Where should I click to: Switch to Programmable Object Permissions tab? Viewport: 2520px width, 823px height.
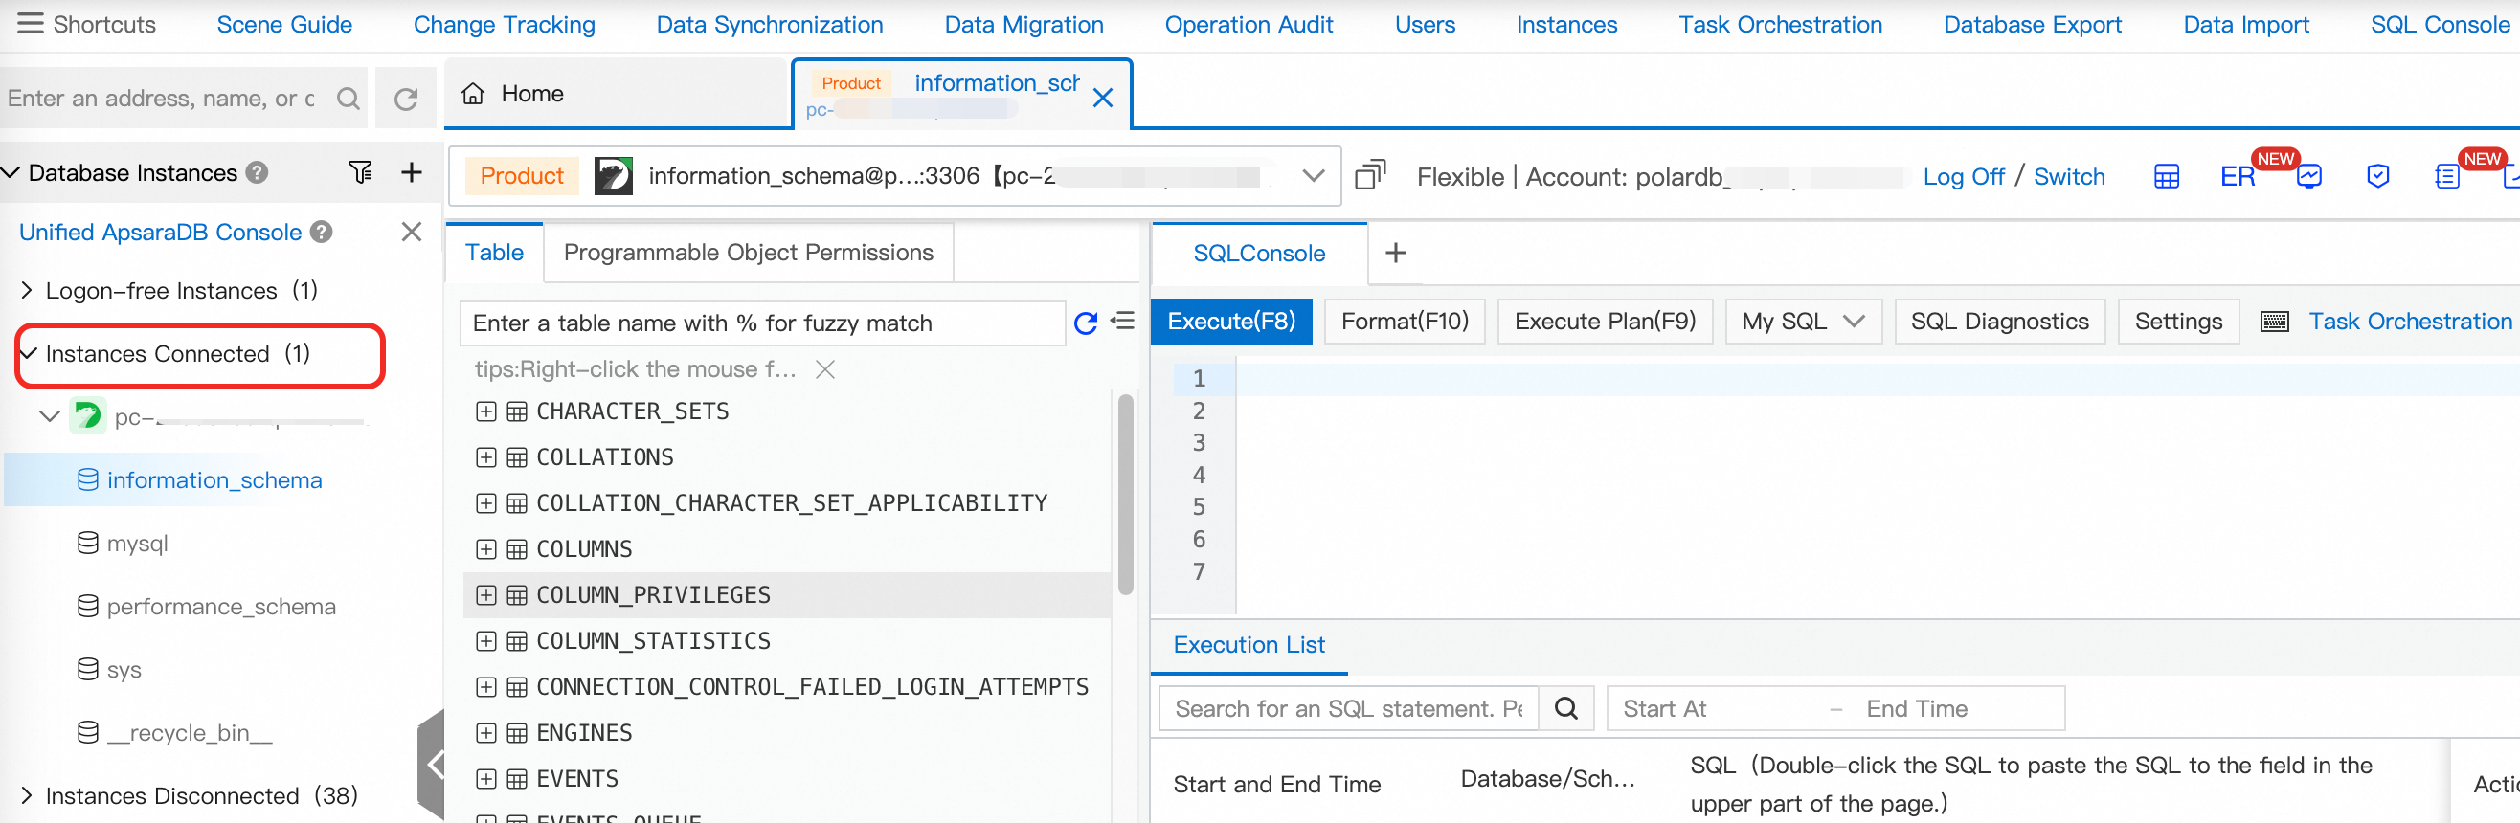749,253
